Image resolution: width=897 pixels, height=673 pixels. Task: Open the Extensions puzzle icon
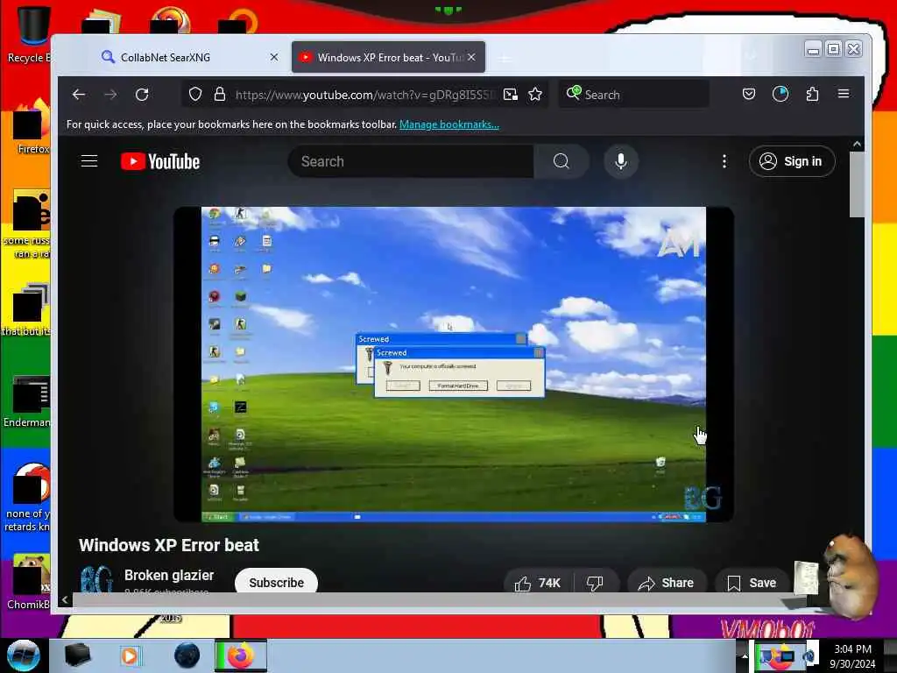coord(812,94)
